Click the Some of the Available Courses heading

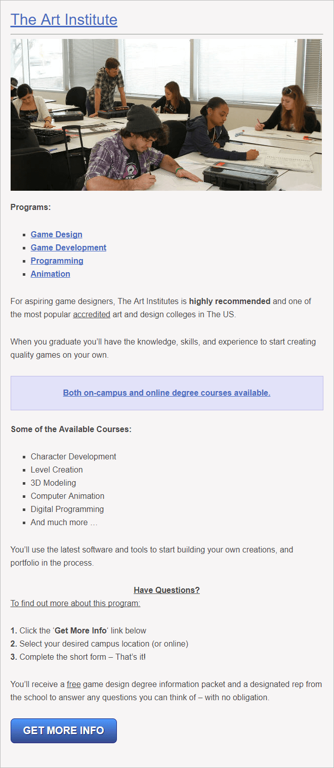[x=71, y=429]
